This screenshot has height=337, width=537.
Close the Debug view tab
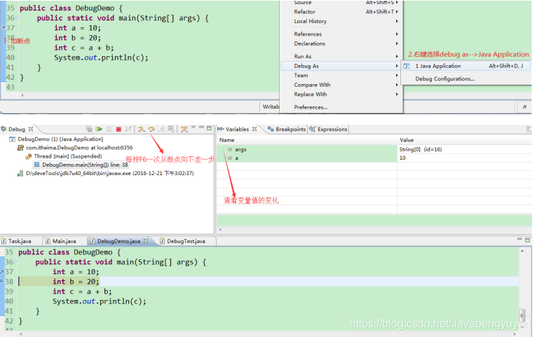pos(31,129)
